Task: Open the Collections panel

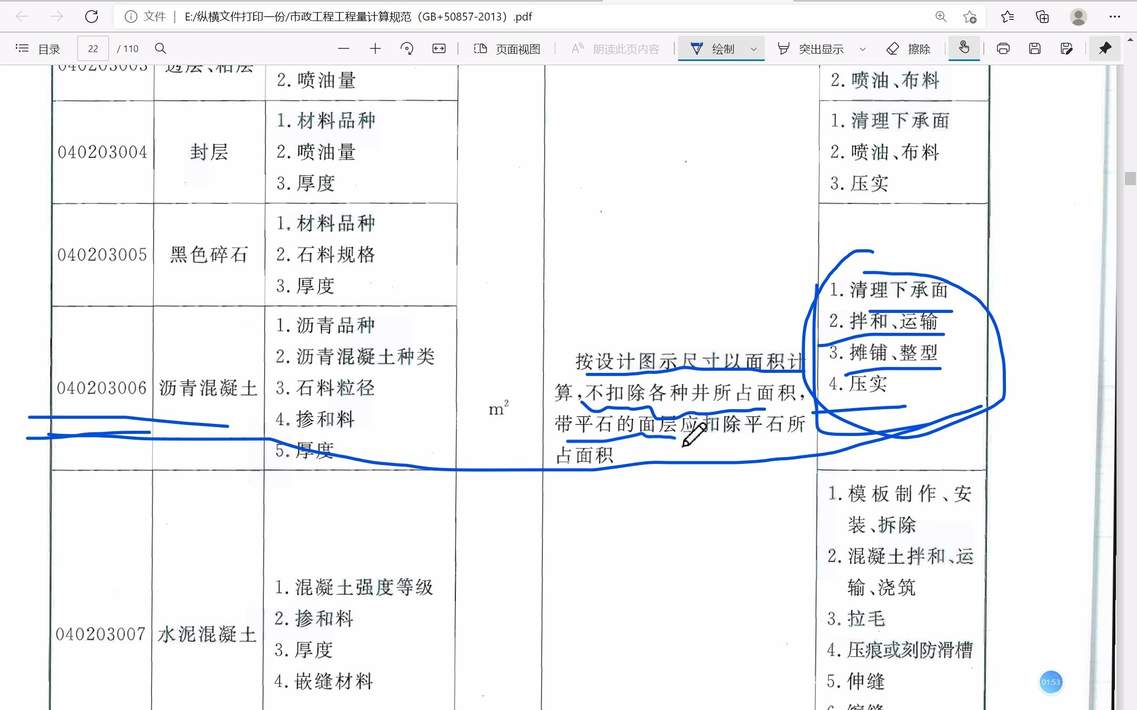Action: (1042, 17)
